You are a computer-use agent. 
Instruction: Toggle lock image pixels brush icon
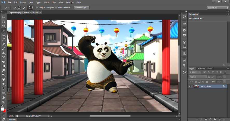(199, 82)
